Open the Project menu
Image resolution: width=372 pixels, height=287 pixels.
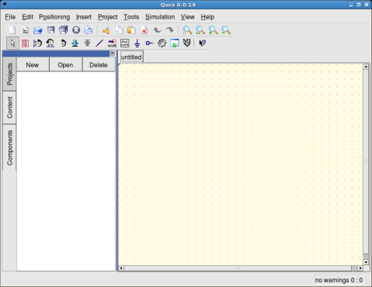pos(108,17)
